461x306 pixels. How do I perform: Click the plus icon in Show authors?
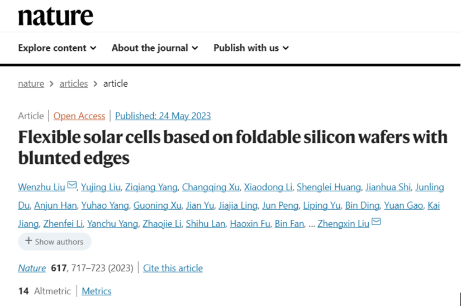(28, 242)
